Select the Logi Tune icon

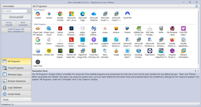point(94,40)
